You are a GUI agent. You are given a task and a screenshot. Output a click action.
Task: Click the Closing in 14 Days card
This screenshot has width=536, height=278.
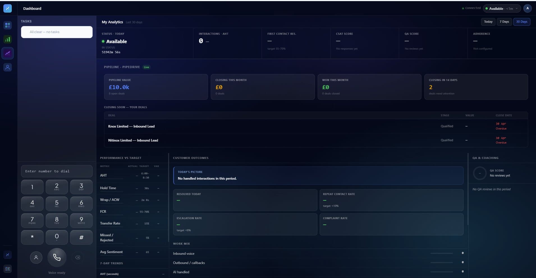[x=476, y=87]
